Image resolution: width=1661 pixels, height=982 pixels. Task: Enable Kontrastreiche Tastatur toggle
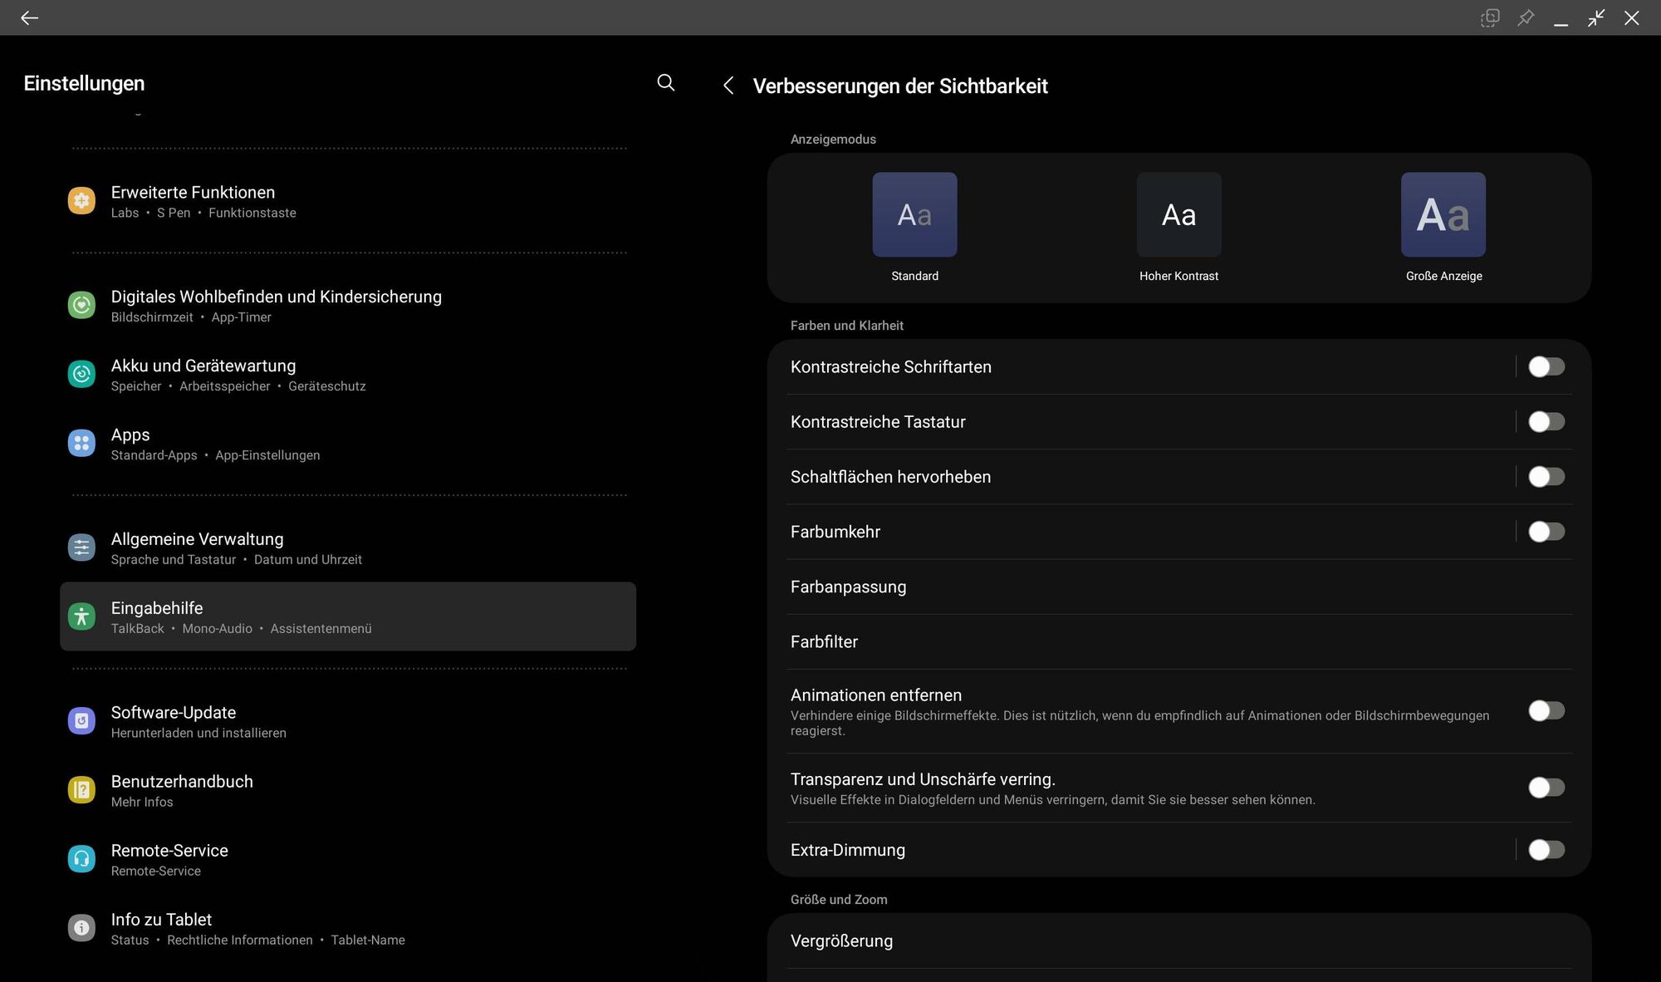[x=1546, y=422]
